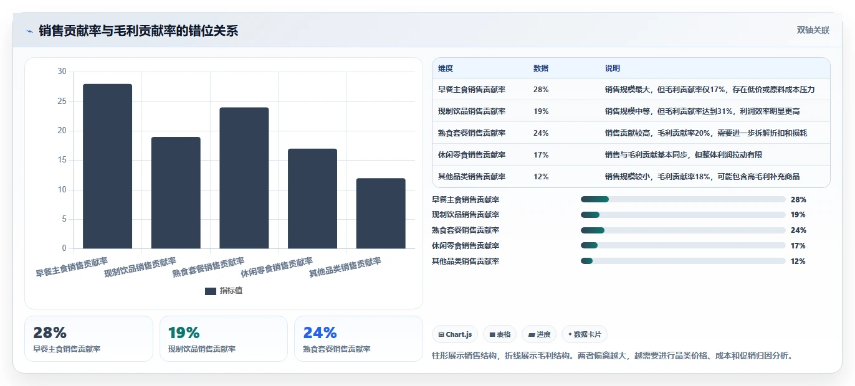The height and width of the screenshot is (386, 855).
Task: Click the 数据 column header
Action: (x=541, y=68)
